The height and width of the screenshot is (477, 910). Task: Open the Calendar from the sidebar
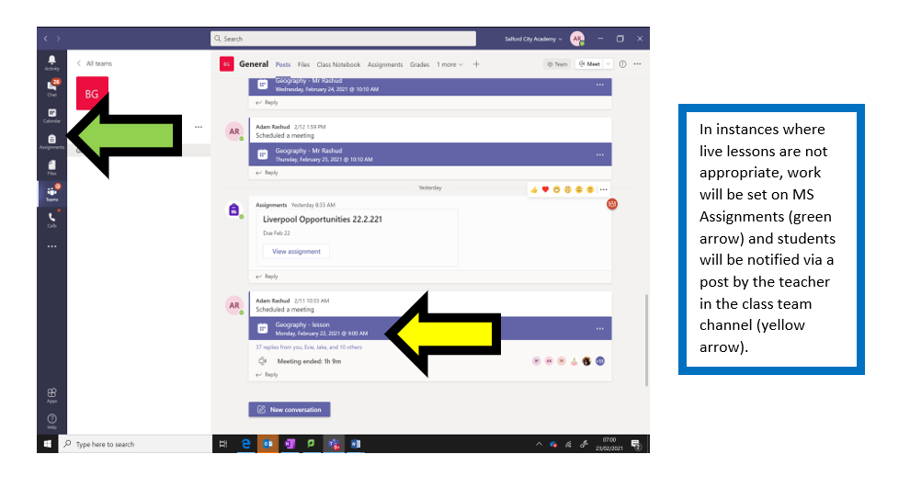click(51, 116)
